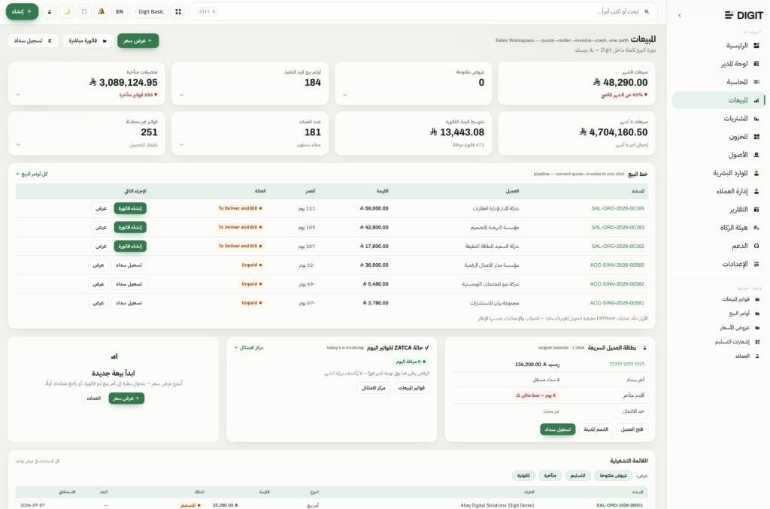Click the green إنشاء create button in top bar
770x509 pixels.
22,11
